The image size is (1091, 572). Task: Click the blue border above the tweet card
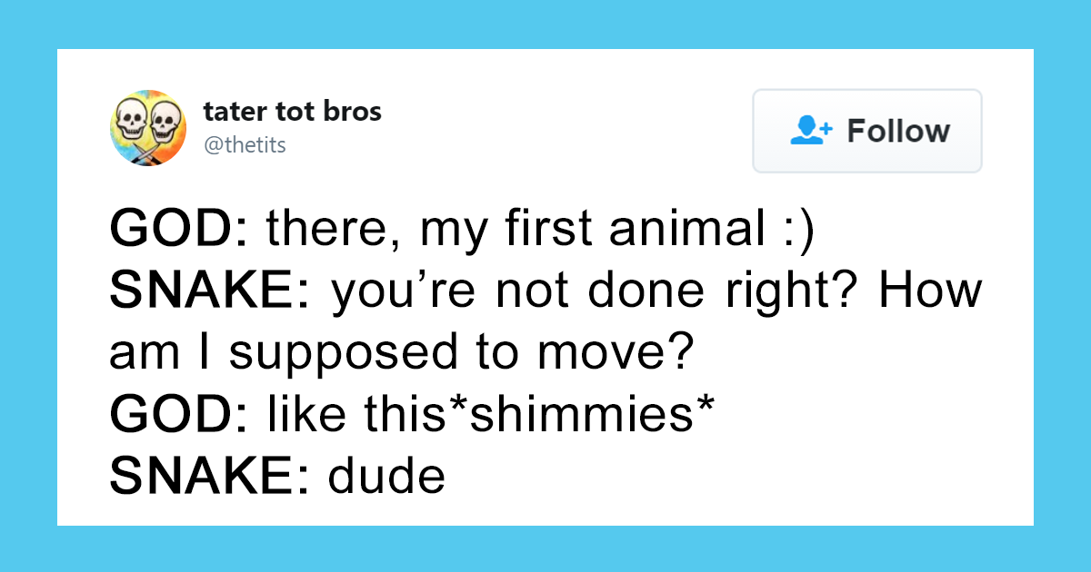point(545,24)
